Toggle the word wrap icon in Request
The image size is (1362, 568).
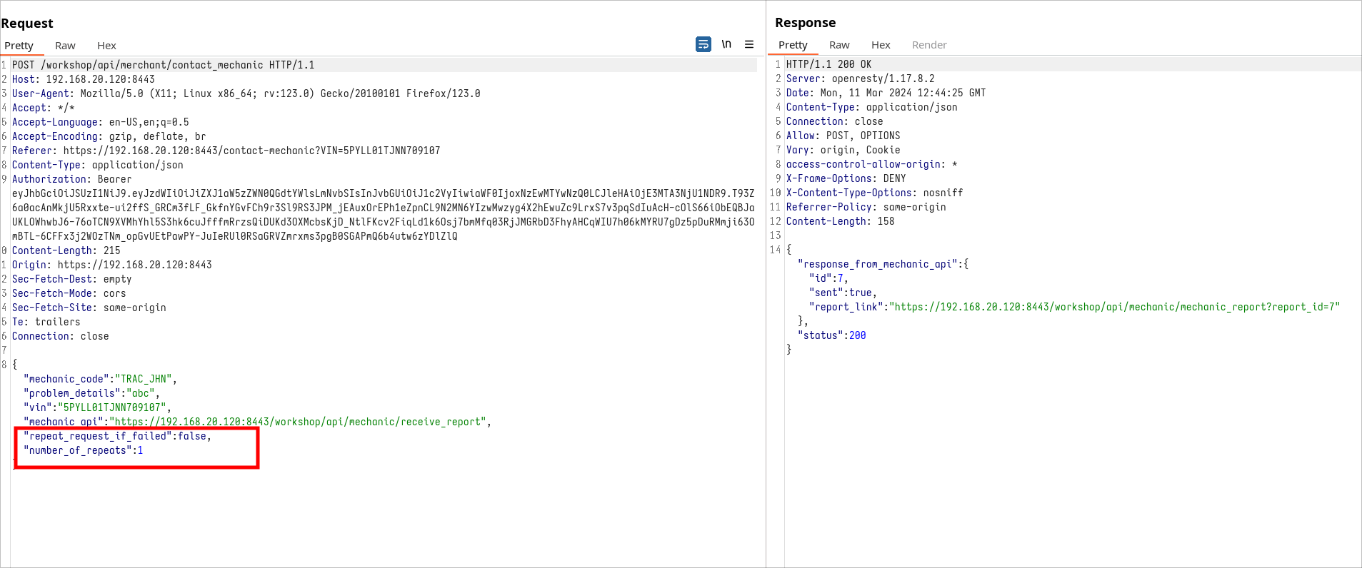point(703,44)
